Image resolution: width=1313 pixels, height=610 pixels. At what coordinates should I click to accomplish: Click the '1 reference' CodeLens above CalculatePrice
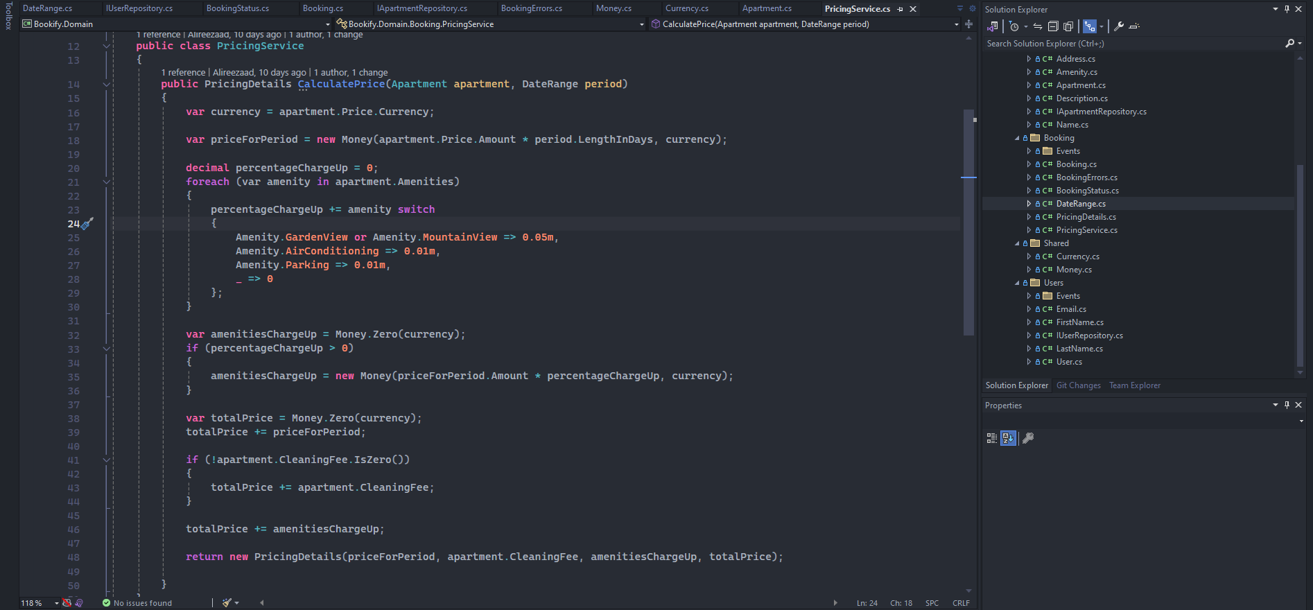point(183,72)
